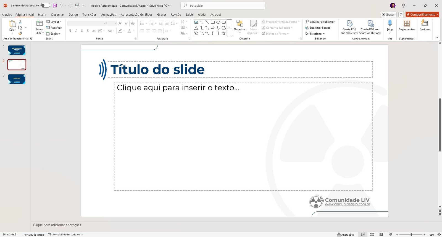Click the Cut scissors icon
The width and height of the screenshot is (442, 237).
[20, 22]
